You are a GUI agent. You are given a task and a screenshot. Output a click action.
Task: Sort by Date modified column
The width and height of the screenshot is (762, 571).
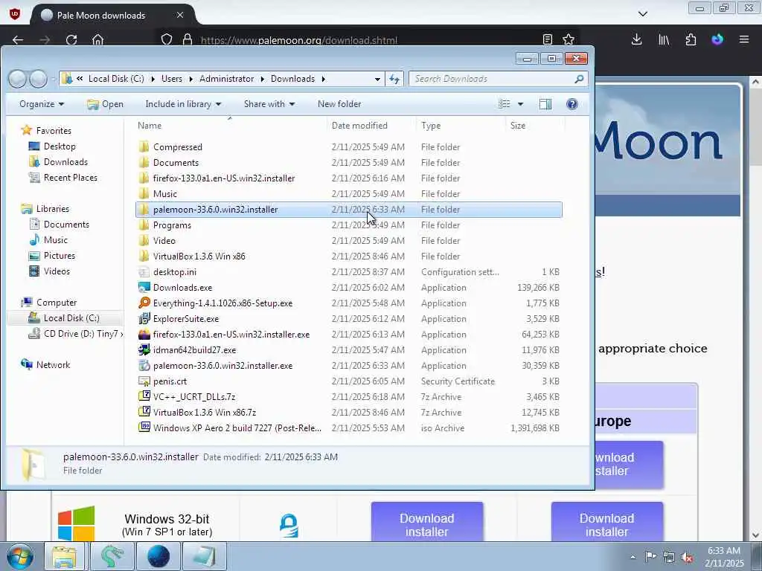[372, 125]
